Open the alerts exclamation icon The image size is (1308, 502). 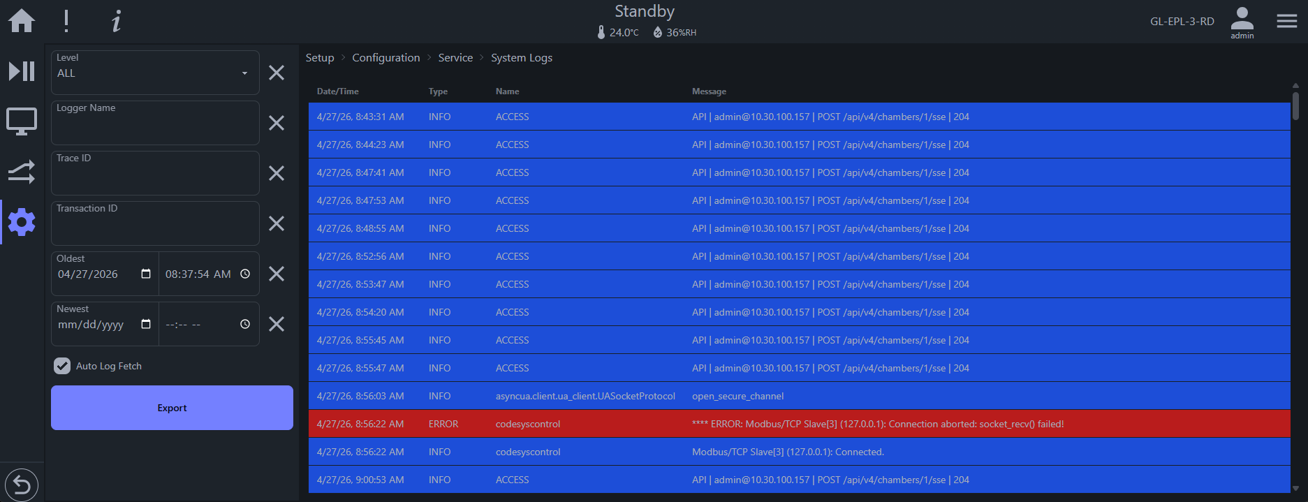coord(66,21)
